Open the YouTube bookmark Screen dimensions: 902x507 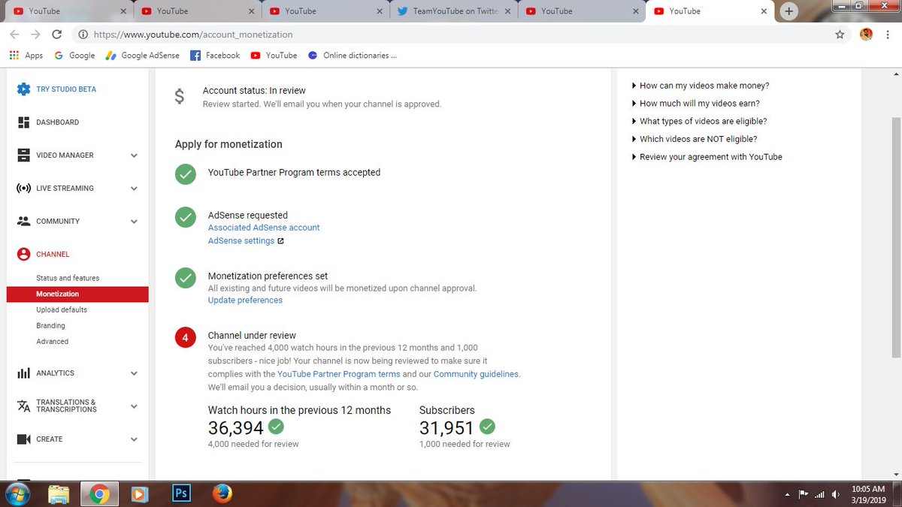coord(274,56)
